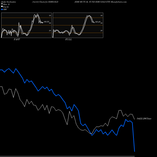
Task: Click the 'OBV' legend label
Action: tap(5, 9)
